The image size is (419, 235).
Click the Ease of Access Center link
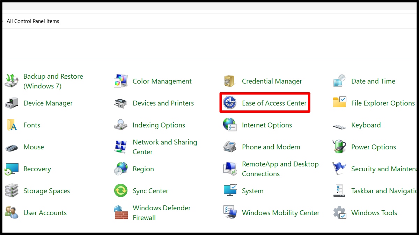pos(274,103)
